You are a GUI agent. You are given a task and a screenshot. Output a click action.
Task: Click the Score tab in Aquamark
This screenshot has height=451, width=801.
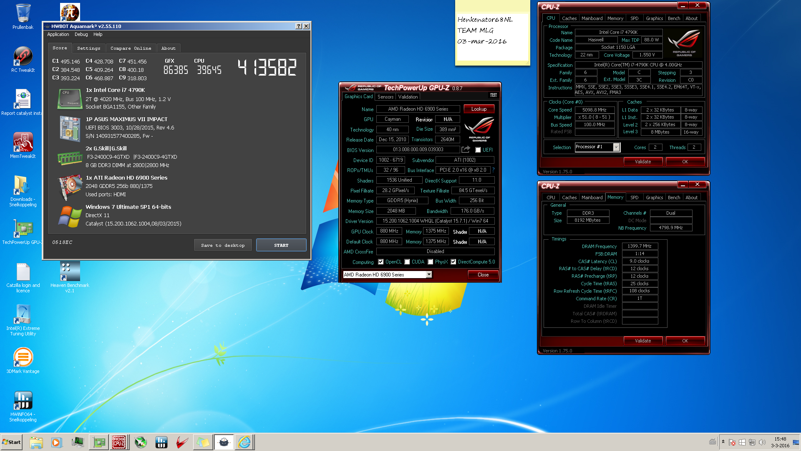coord(60,48)
